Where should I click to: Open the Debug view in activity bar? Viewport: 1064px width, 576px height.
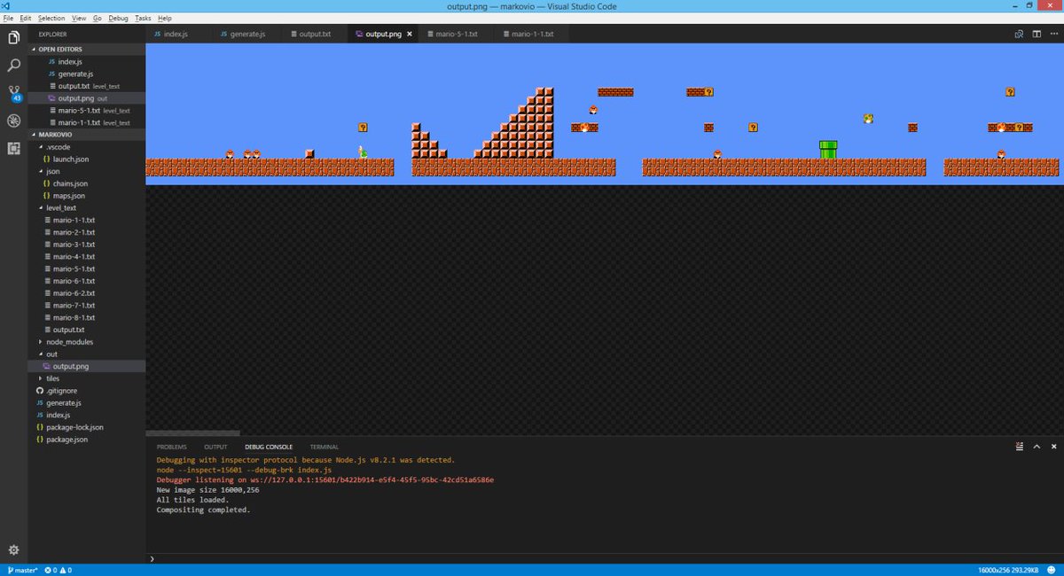coord(13,121)
